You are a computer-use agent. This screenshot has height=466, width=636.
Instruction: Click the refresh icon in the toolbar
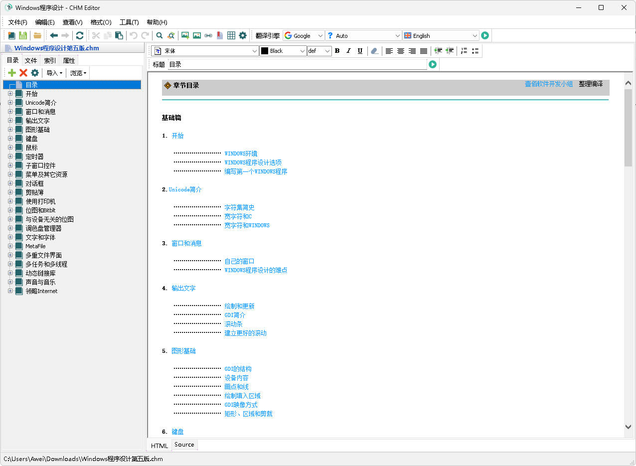click(x=80, y=35)
